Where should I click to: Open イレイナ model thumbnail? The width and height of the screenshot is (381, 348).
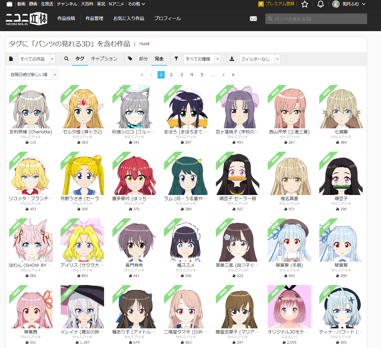(82, 307)
